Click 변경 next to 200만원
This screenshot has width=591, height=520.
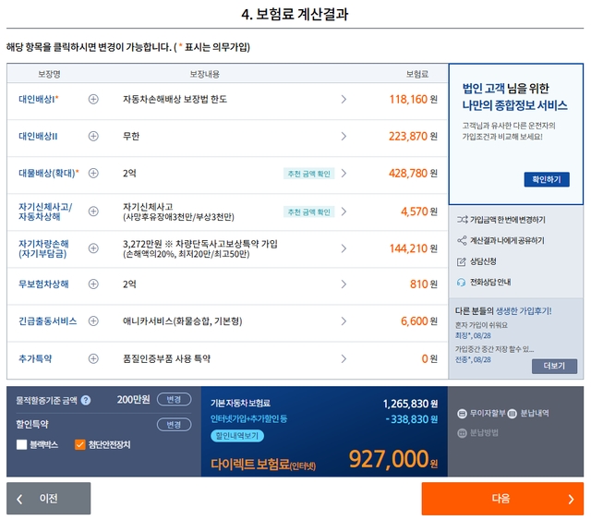click(x=174, y=399)
